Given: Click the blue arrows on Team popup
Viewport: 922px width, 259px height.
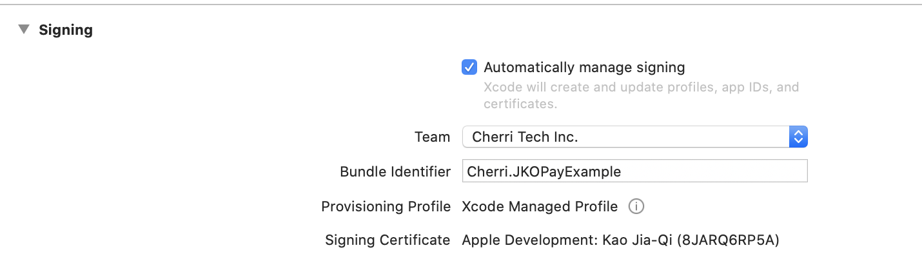Looking at the screenshot, I should click(798, 137).
